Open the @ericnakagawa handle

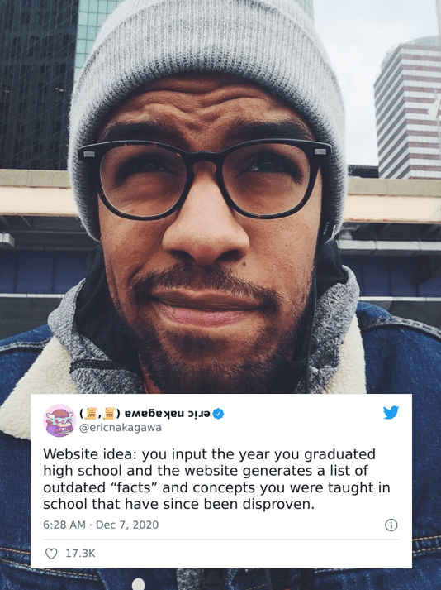click(121, 428)
